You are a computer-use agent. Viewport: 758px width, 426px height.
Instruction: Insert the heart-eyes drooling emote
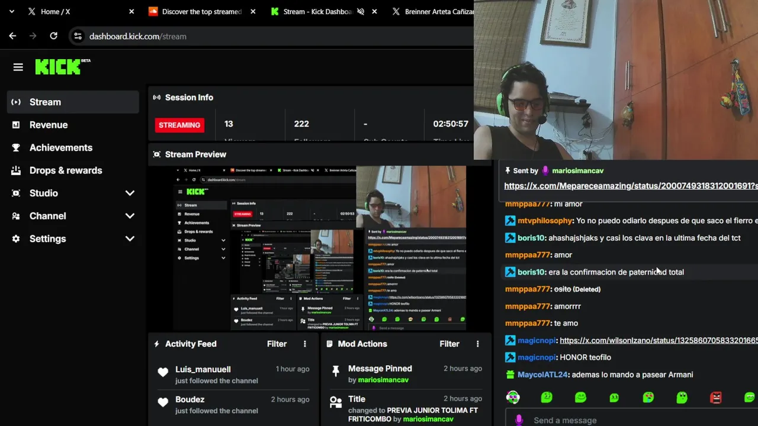coord(648,398)
